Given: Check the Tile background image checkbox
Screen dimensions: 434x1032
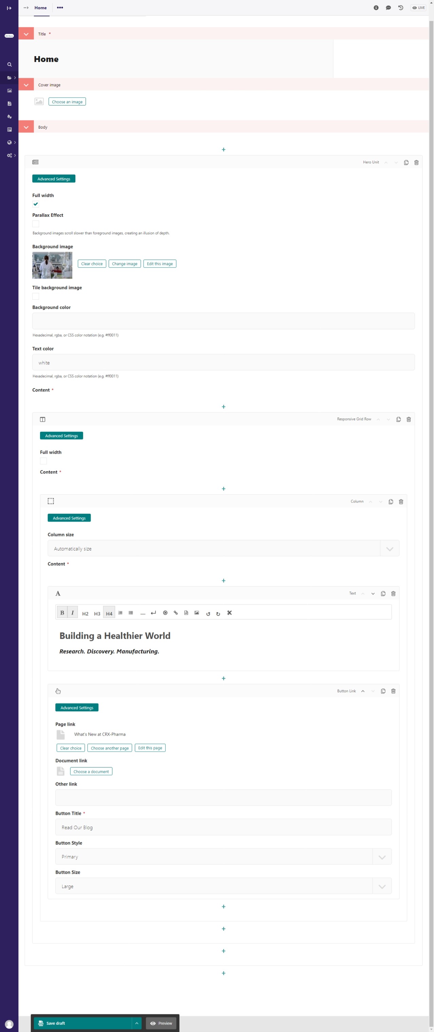Looking at the screenshot, I should (36, 297).
